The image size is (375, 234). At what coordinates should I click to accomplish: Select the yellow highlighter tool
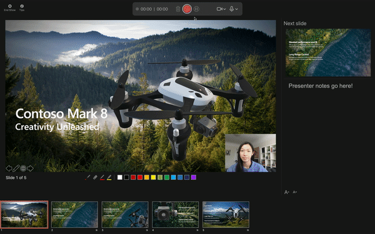[109, 177]
